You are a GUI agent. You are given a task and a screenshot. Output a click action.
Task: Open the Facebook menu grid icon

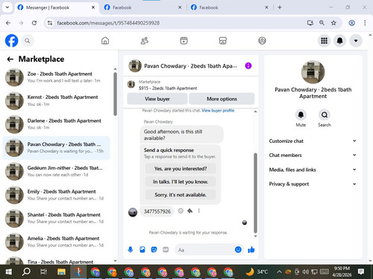coord(324,41)
